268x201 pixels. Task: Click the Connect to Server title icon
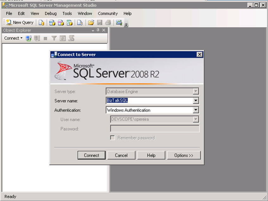coord(54,55)
